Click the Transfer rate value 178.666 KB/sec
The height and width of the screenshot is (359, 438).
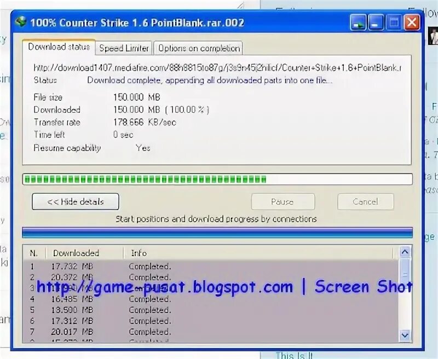point(145,122)
